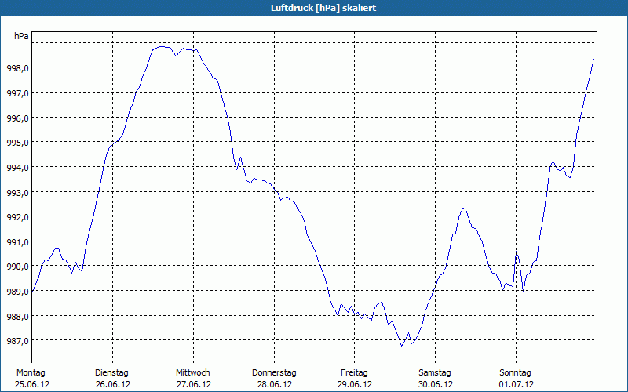Click the 994,0 y-axis value
This screenshot has width=628, height=392.
17,168
